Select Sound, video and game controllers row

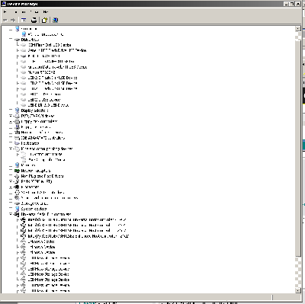50,198
